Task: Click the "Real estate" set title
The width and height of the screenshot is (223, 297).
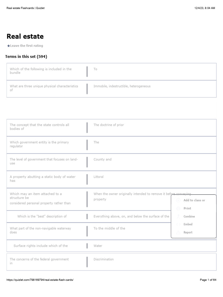Action: click(25, 37)
